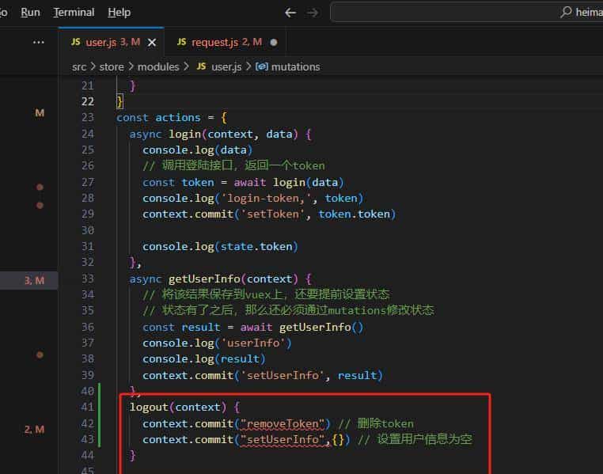Click the breadcrumb chevron after store

(131, 66)
